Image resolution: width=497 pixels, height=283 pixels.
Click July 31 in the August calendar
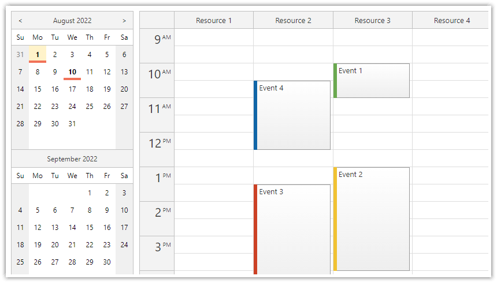point(20,54)
